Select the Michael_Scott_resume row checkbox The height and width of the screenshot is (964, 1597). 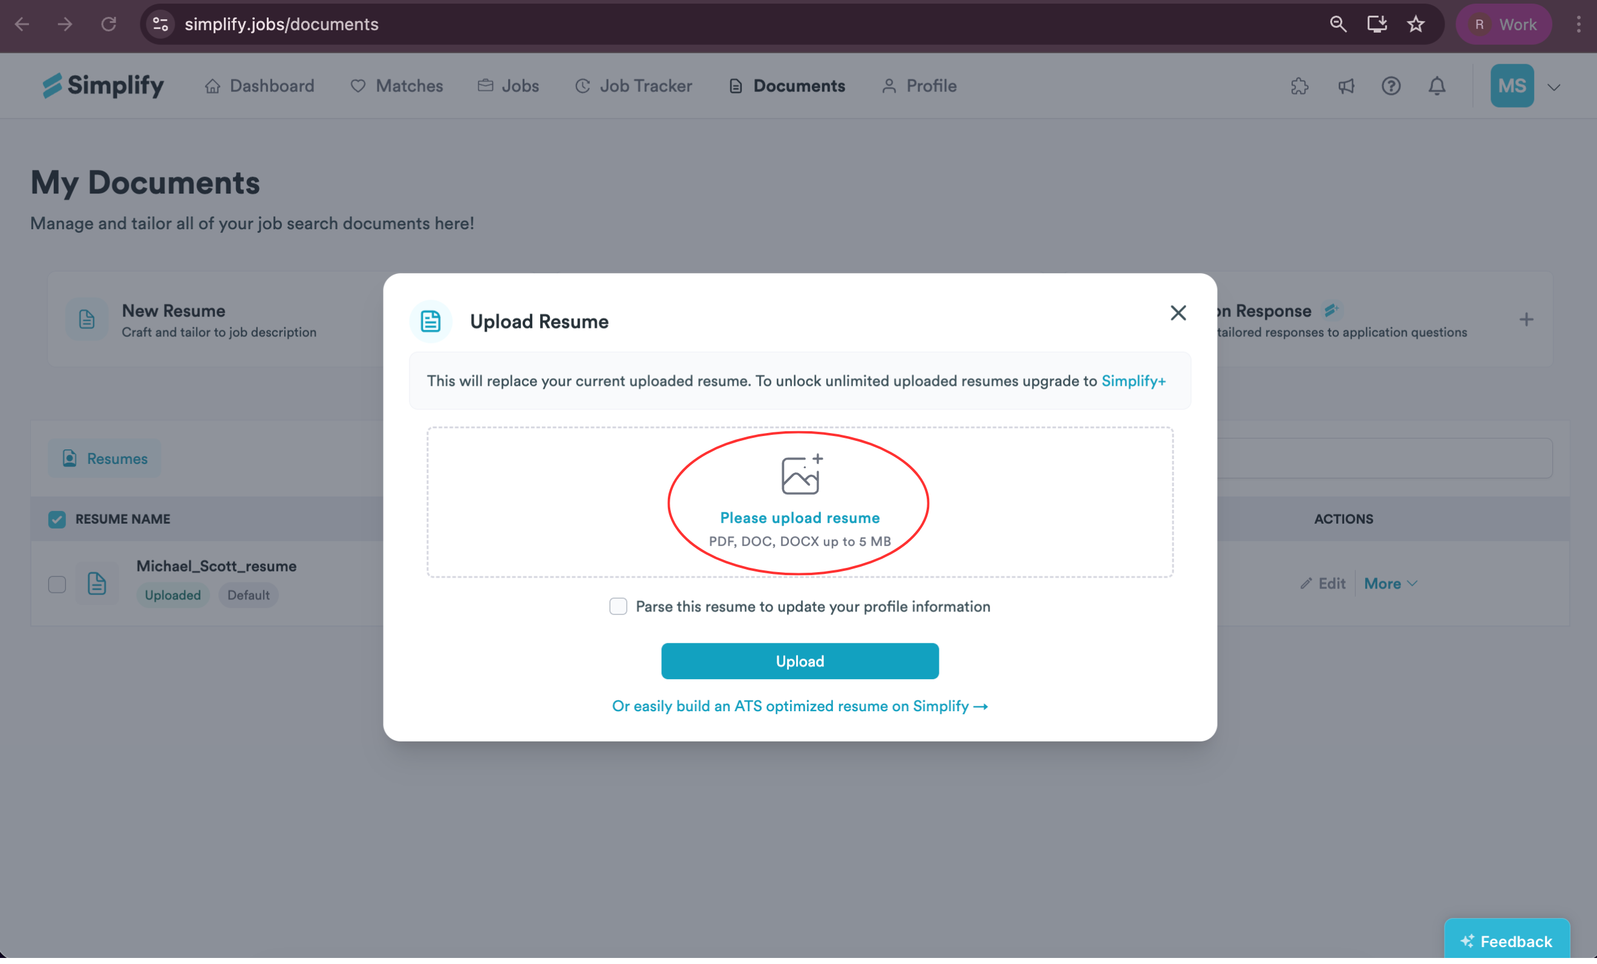tap(57, 584)
